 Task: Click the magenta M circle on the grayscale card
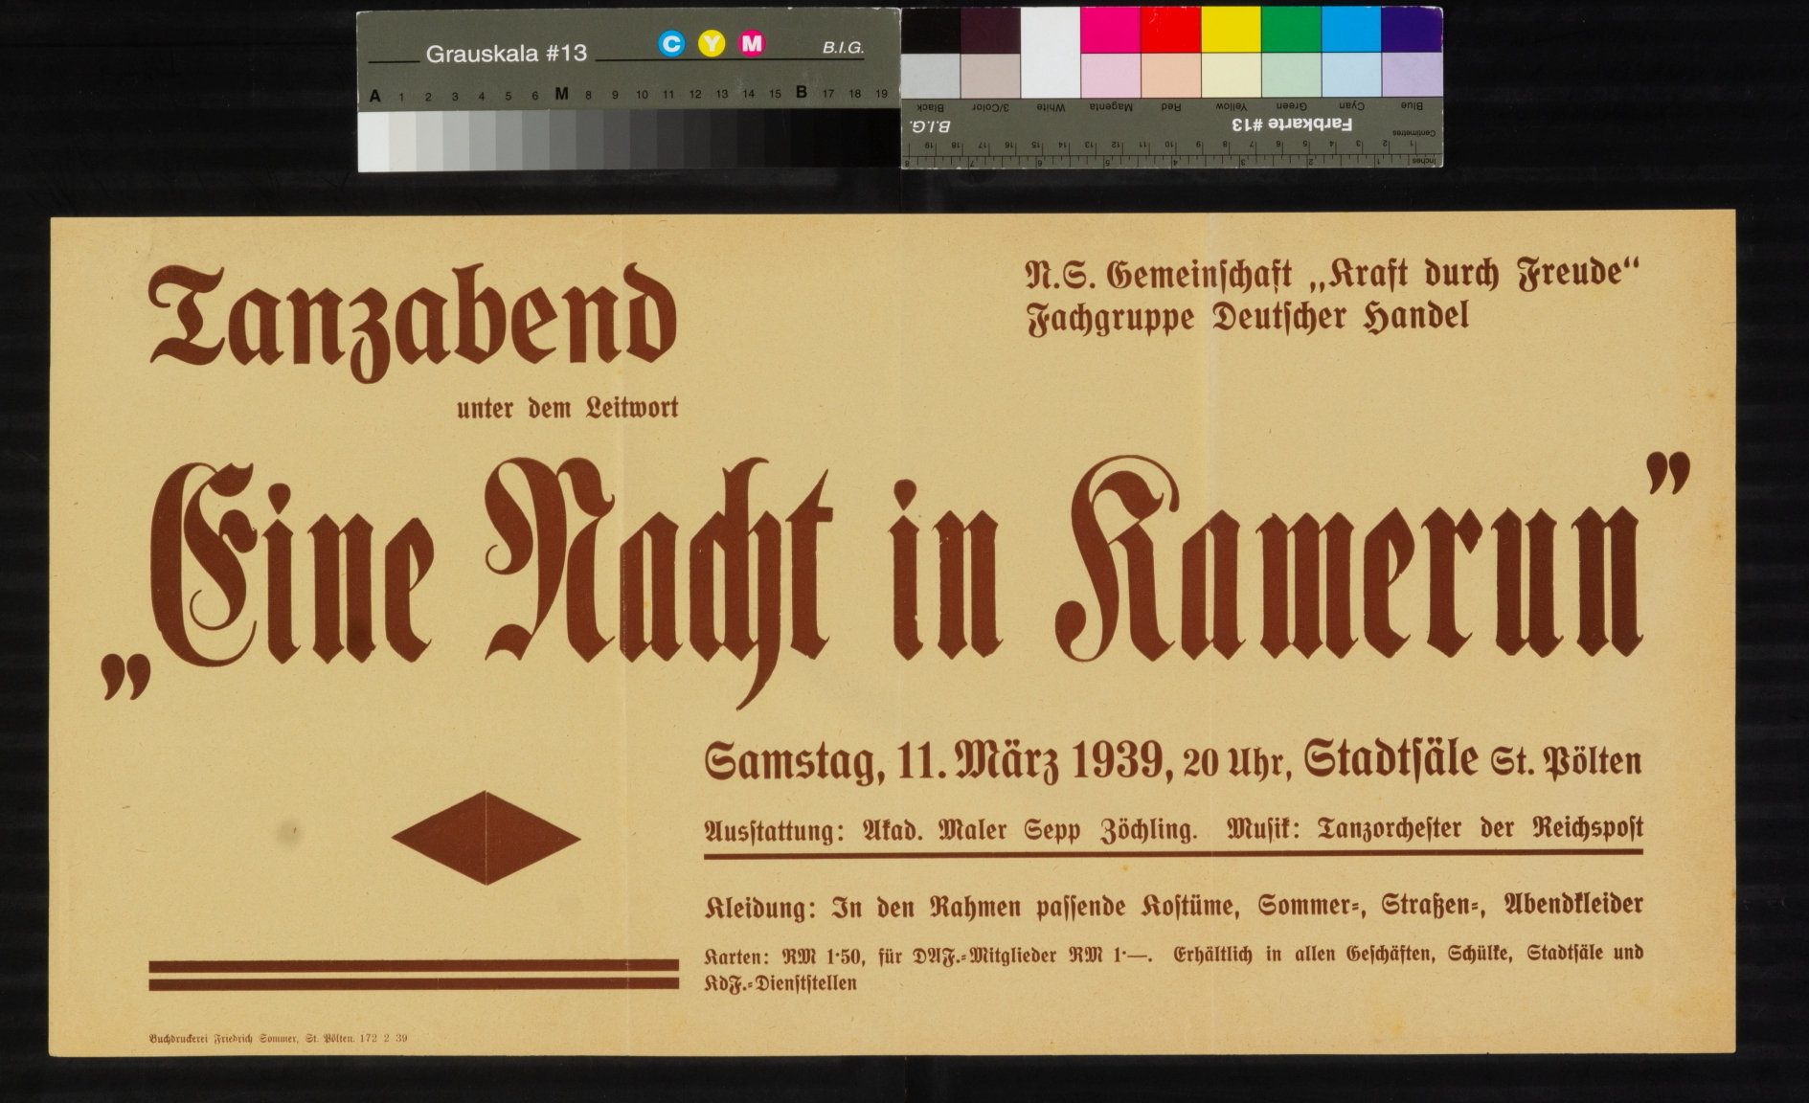point(752,44)
